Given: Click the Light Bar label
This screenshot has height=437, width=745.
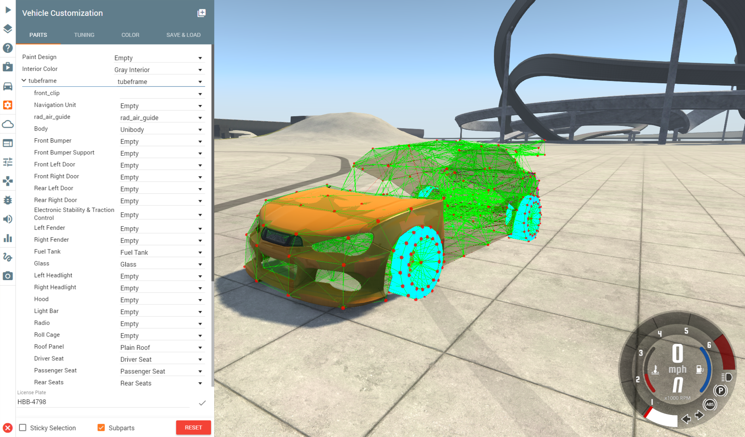Looking at the screenshot, I should pos(46,311).
